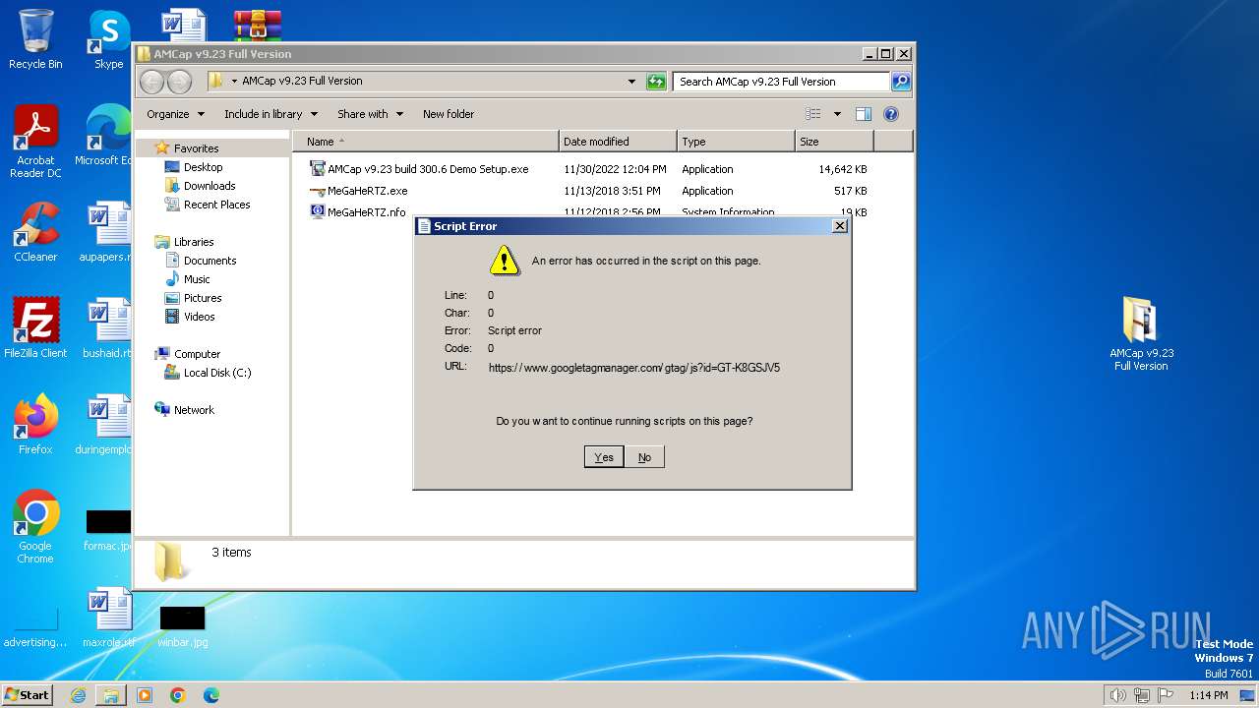Select Documents library in navigation pane
This screenshot has width=1259, height=708.
coord(210,261)
